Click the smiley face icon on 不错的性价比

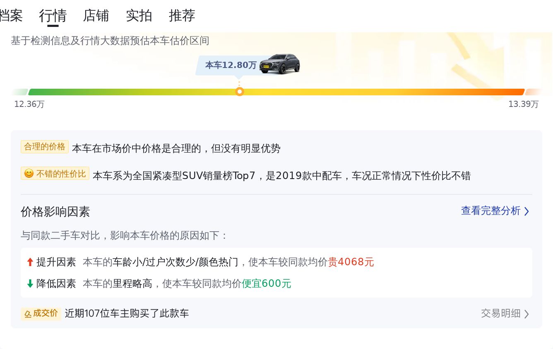[x=29, y=174]
